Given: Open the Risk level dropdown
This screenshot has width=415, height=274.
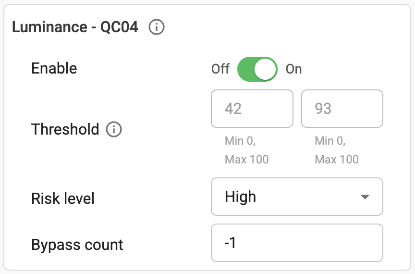Looking at the screenshot, I should click(297, 197).
